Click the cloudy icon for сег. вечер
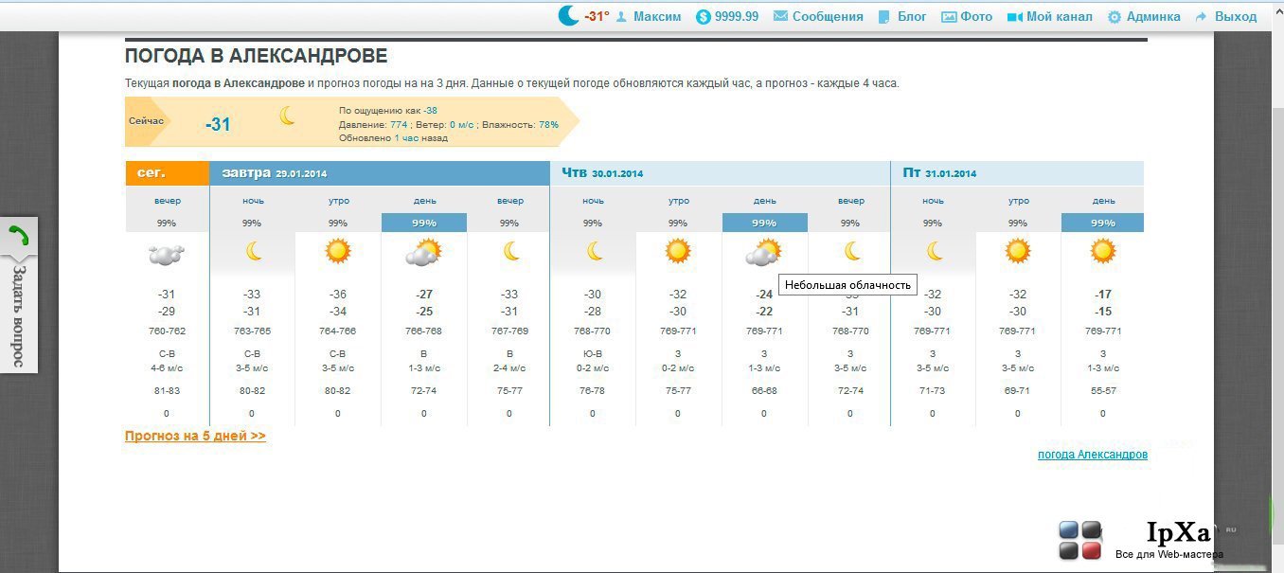This screenshot has height=573, width=1284. [x=167, y=253]
